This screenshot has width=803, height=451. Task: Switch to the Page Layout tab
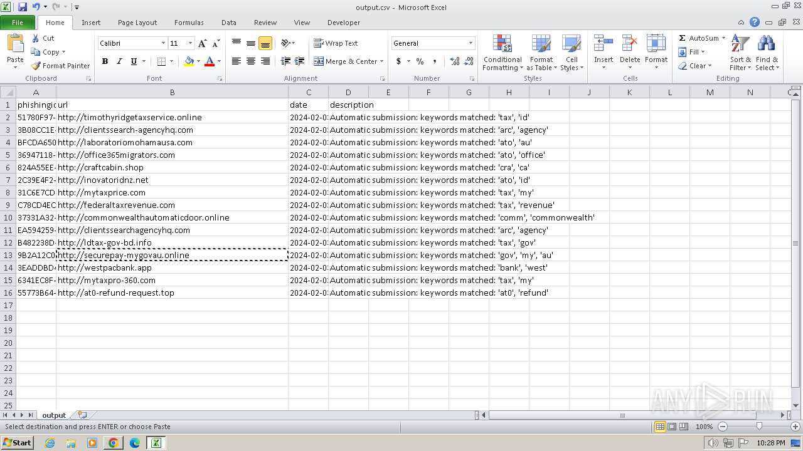tap(137, 23)
